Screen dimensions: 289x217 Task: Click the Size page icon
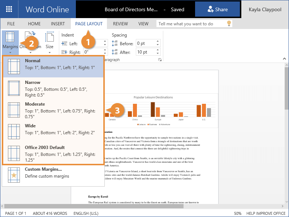pos(49,37)
